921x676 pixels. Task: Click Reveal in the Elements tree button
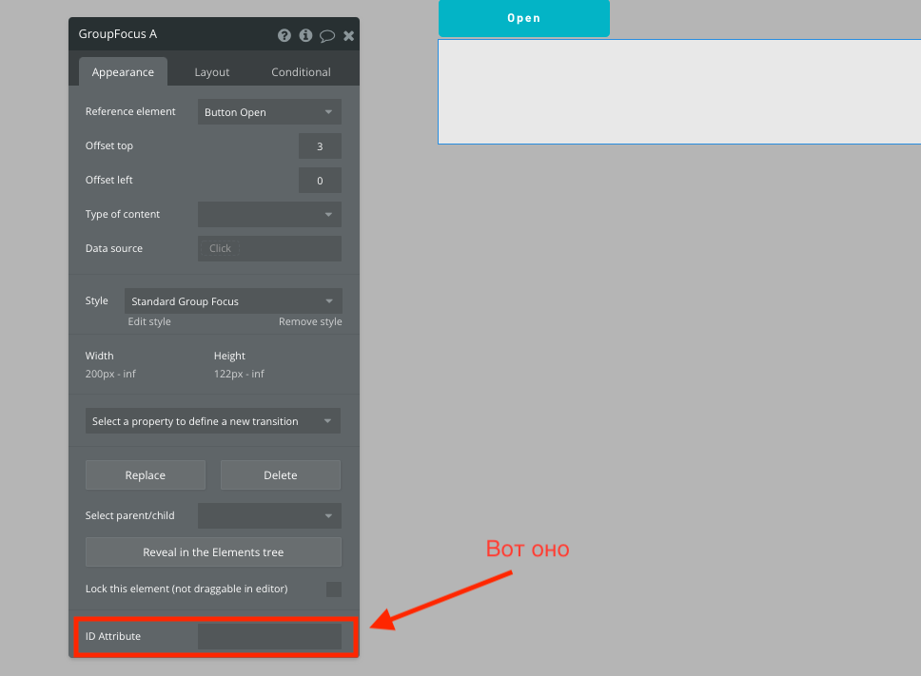[213, 552]
